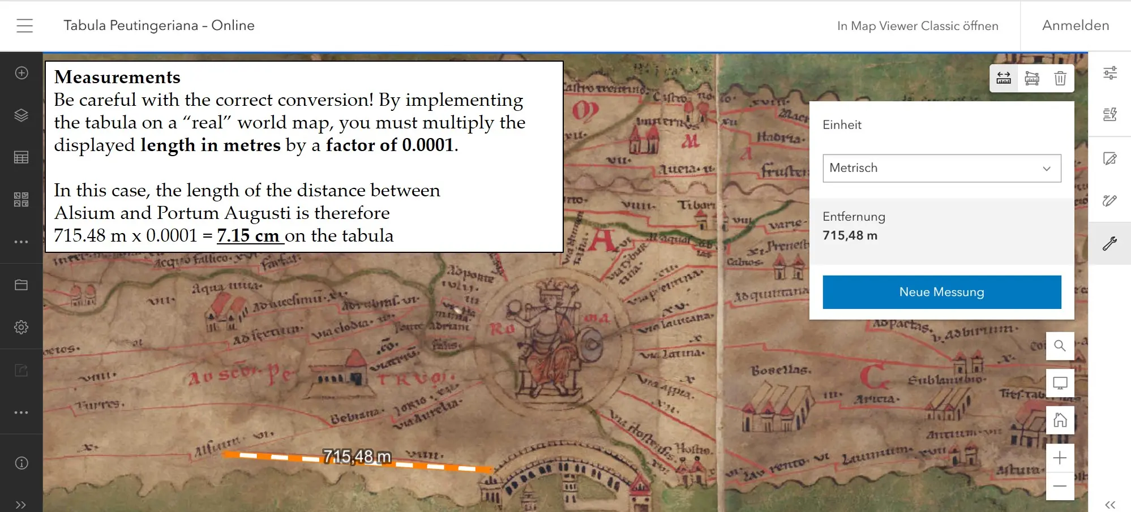Click the fullscreen monitor icon button
1131x512 pixels.
1060,383
